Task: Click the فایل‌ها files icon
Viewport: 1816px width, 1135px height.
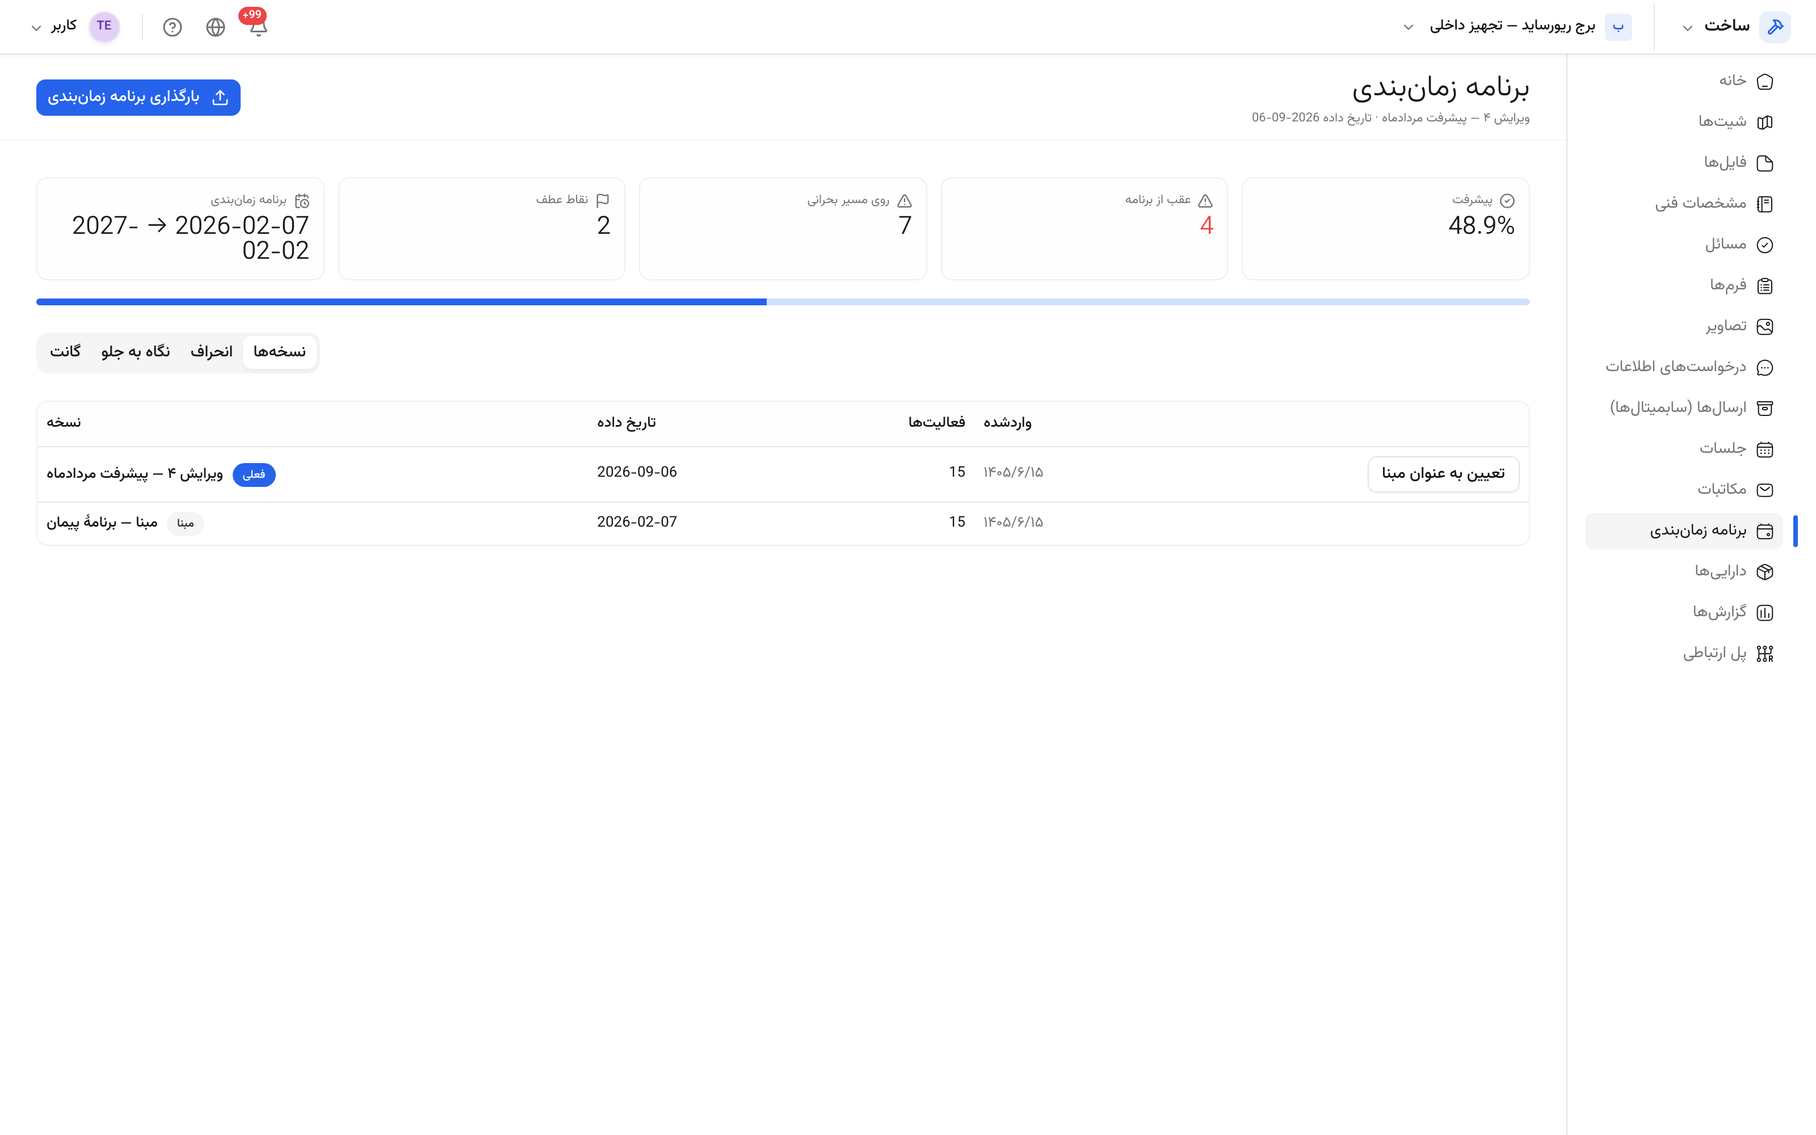Action: pyautogui.click(x=1765, y=163)
